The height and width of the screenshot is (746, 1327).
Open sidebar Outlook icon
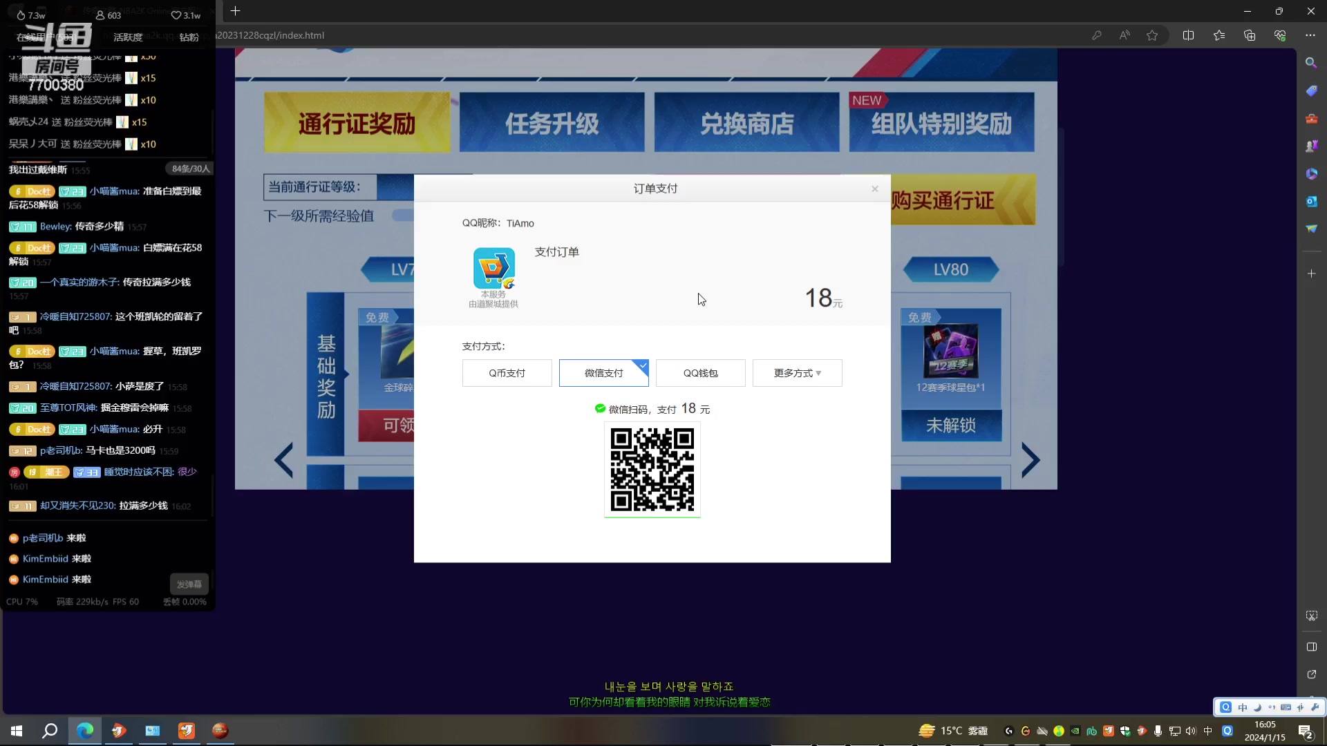tap(1311, 201)
